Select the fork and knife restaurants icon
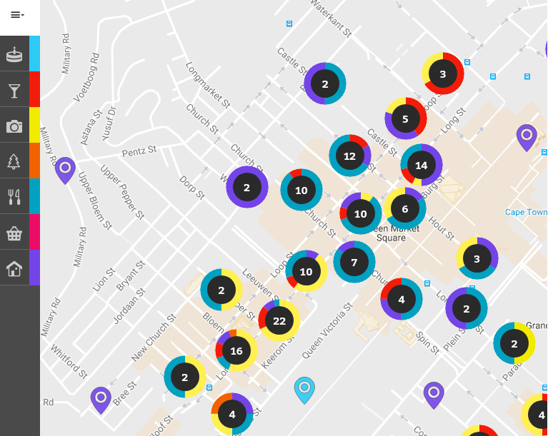This screenshot has width=548, height=436. 14,197
